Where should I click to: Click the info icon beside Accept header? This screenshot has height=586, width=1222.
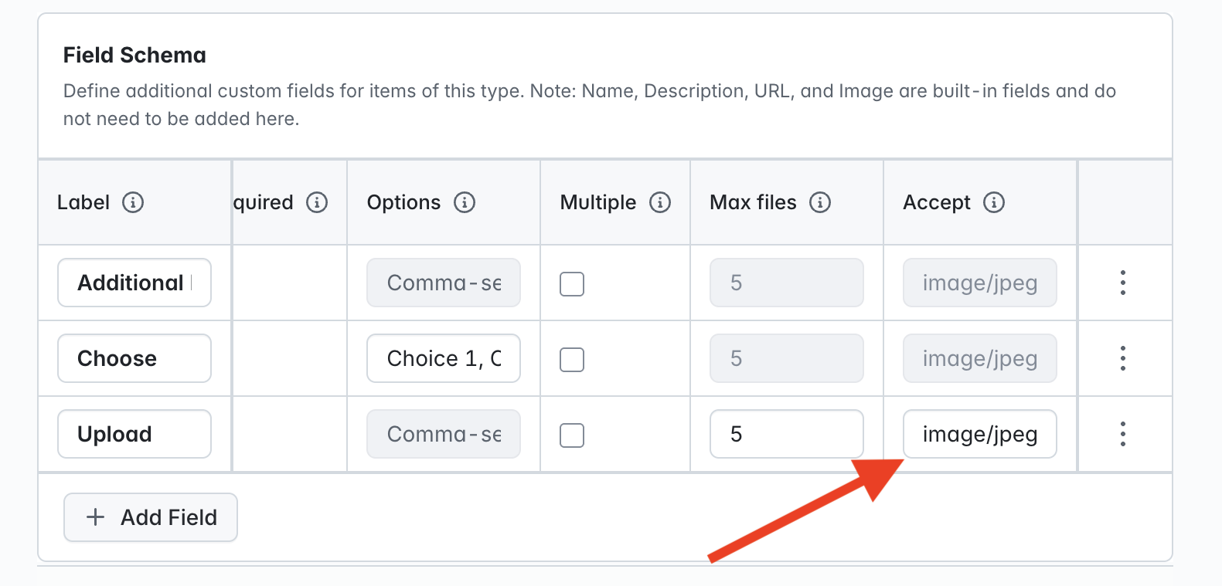tap(994, 202)
